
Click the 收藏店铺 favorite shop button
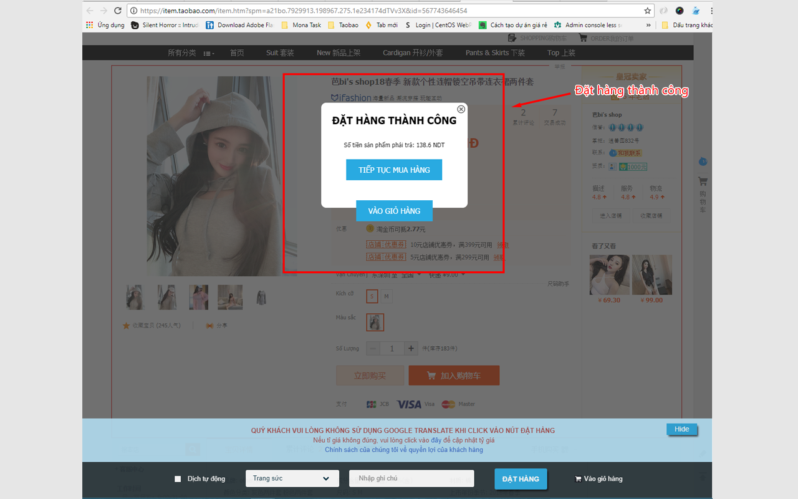pos(651,216)
